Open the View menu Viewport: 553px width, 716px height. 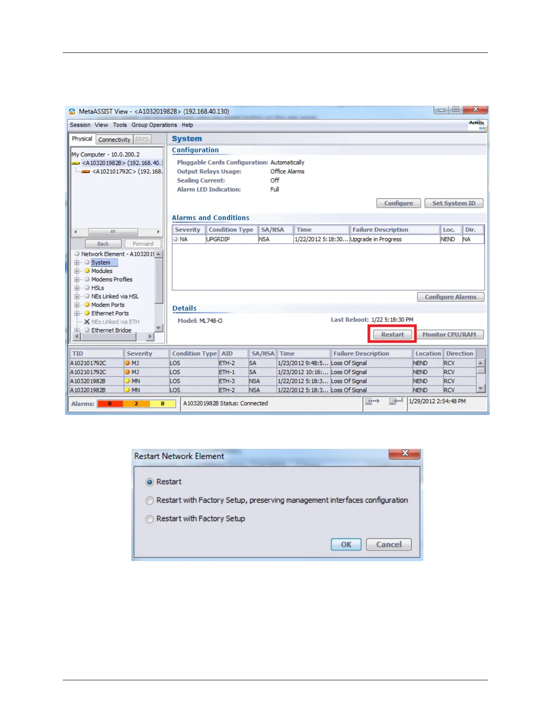tap(101, 125)
